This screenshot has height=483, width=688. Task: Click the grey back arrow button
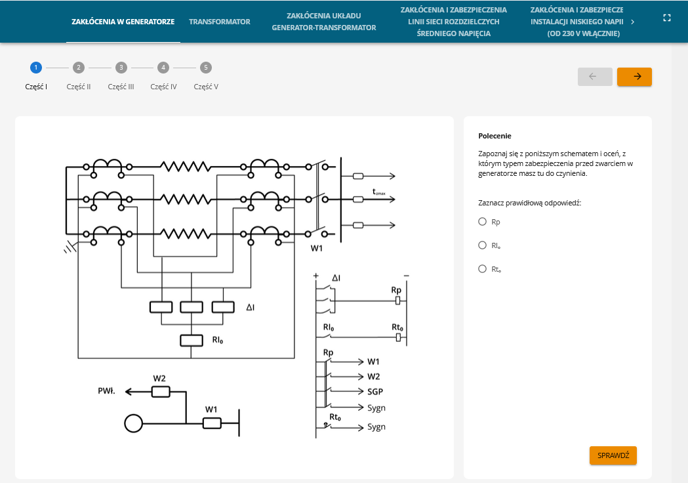point(595,77)
